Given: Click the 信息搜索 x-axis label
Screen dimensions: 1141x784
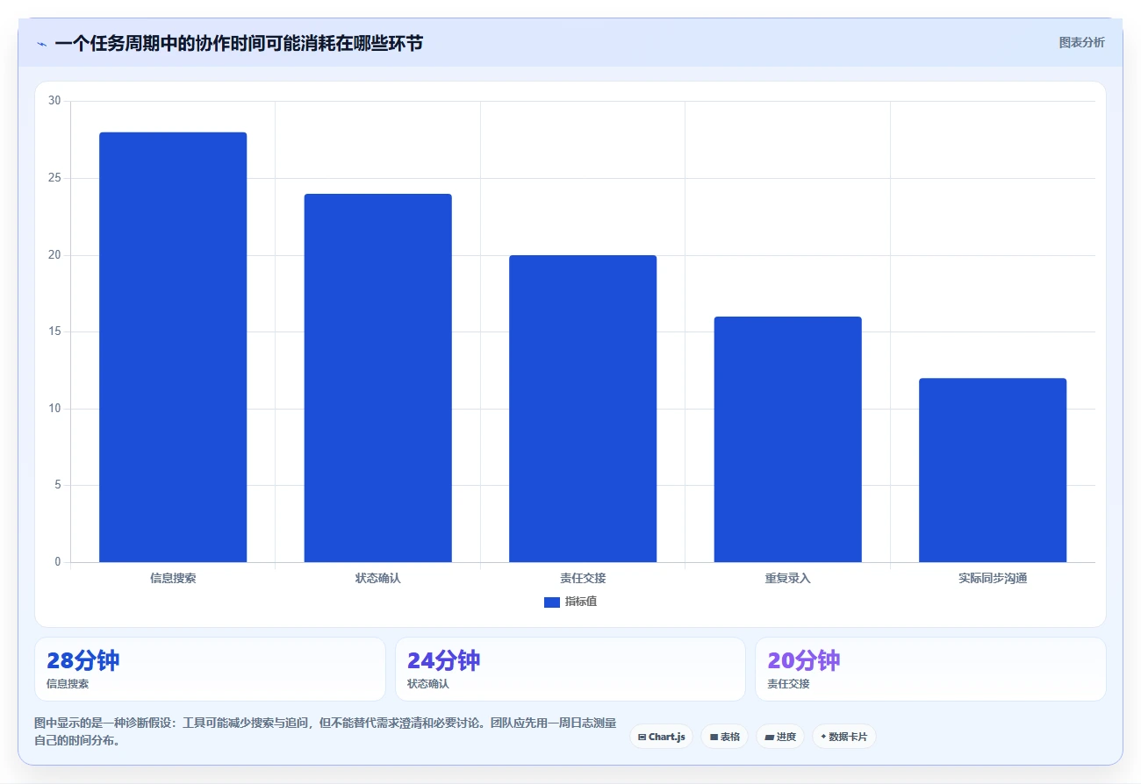Looking at the screenshot, I should (173, 579).
